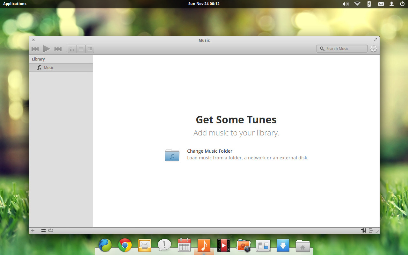Image resolution: width=408 pixels, height=255 pixels.
Task: Open the date and time indicator
Action: 204,4
